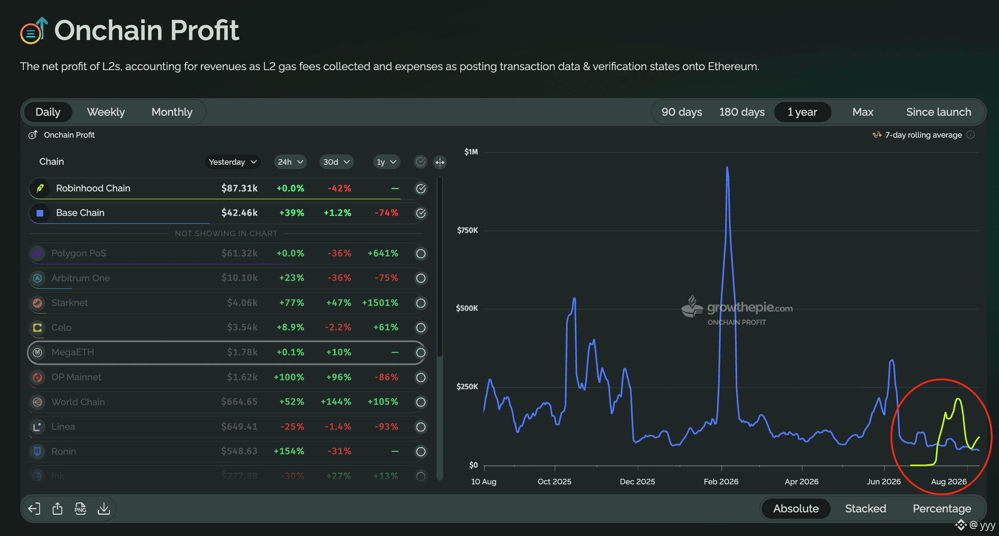Uncheck Robinhood Chain from the chart
Image resolution: width=999 pixels, height=536 pixels.
[x=421, y=188]
